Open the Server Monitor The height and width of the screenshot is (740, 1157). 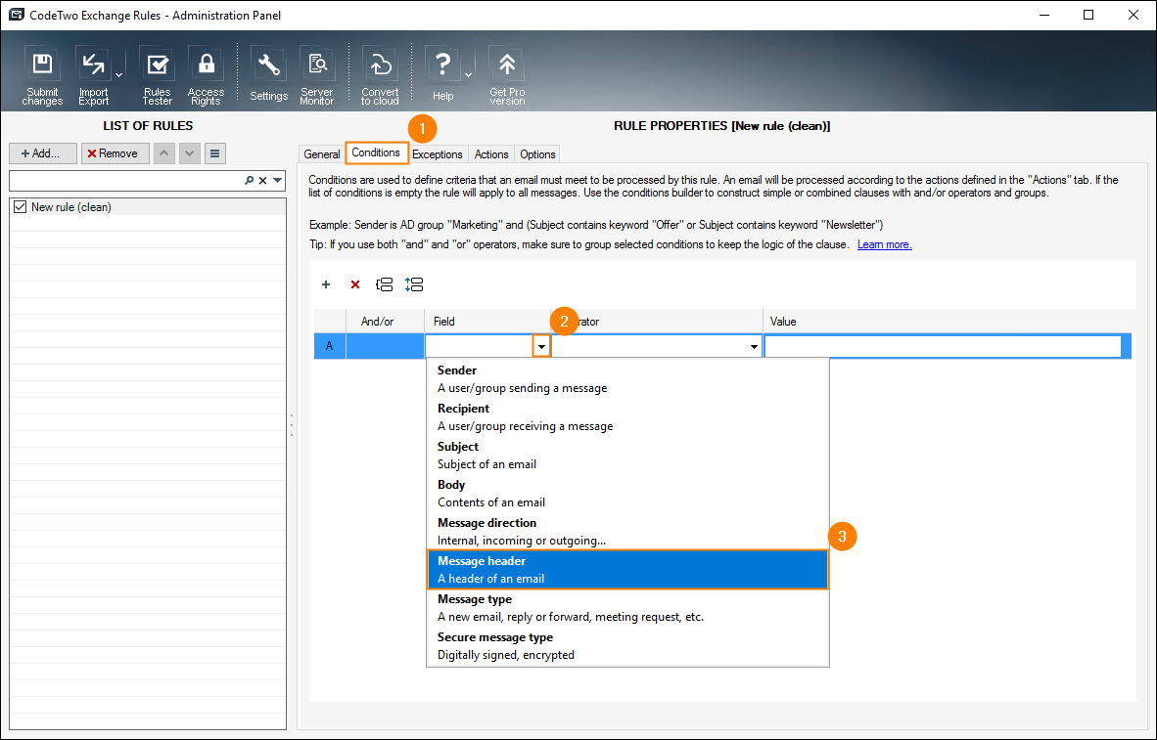[x=317, y=76]
